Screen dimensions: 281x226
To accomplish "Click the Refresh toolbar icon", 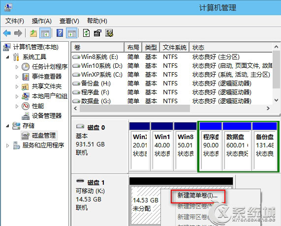I will pyautogui.click(x=87, y=33).
